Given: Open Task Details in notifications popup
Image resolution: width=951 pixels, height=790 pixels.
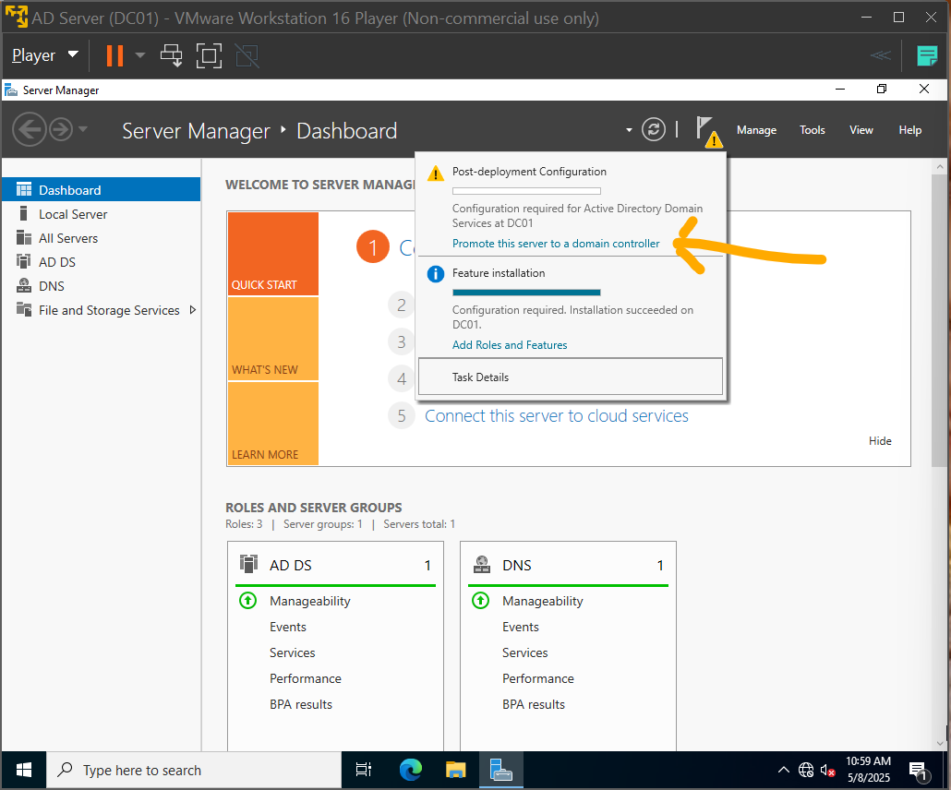Looking at the screenshot, I should (x=570, y=377).
